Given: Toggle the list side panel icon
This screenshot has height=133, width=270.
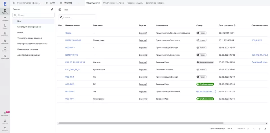Looking at the screenshot, I should 60,10.
